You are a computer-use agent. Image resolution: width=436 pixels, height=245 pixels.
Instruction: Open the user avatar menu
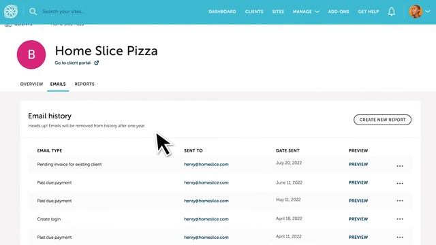[x=416, y=12]
